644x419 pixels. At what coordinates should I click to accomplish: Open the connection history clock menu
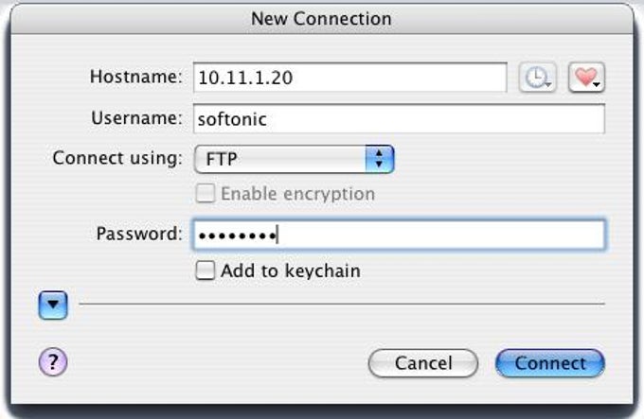coord(538,77)
